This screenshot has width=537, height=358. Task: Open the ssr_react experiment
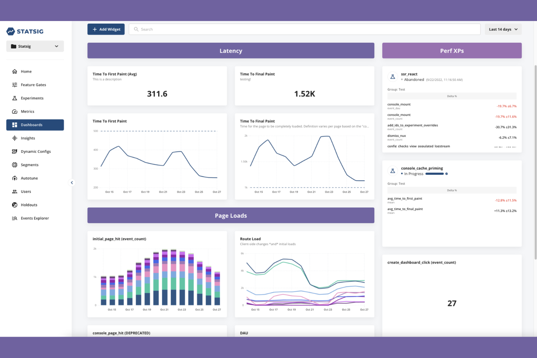[x=409, y=74]
